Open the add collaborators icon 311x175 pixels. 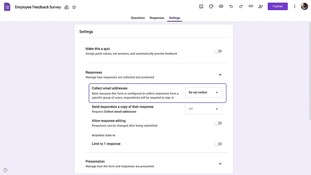(x=261, y=6)
